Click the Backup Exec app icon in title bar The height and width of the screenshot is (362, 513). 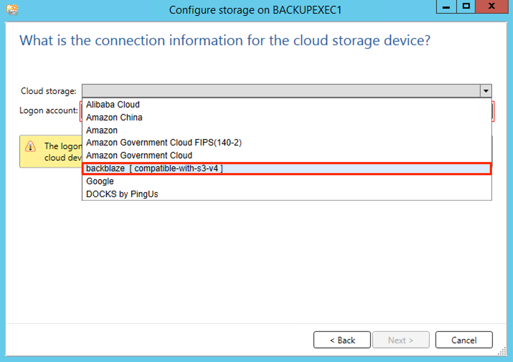point(12,9)
